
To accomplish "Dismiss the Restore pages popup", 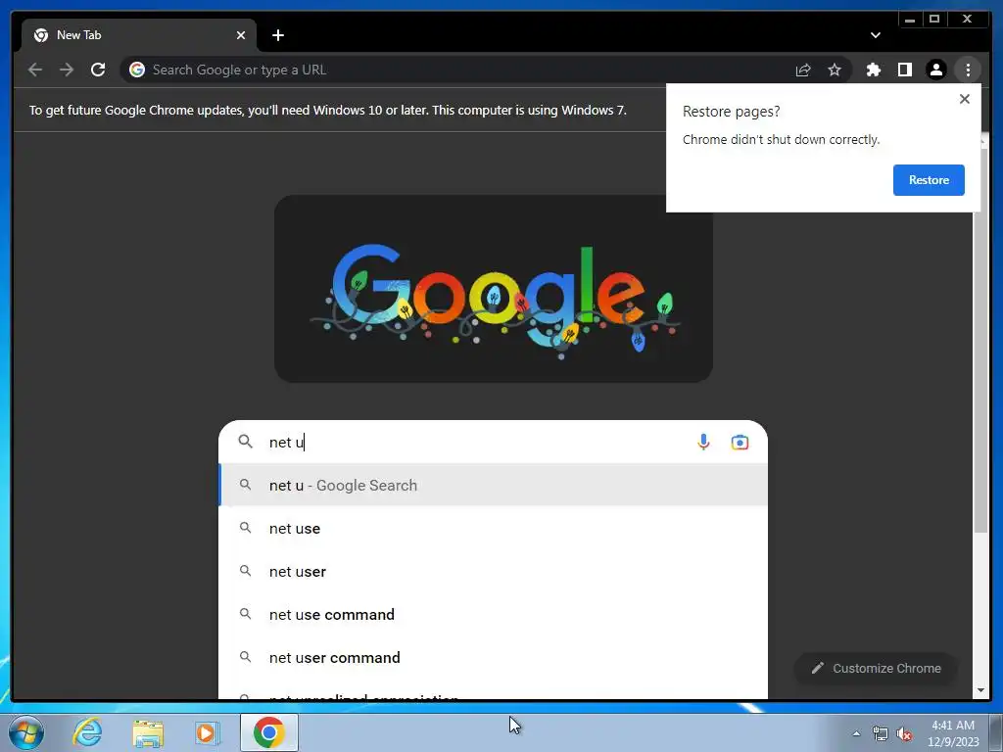I will [965, 99].
